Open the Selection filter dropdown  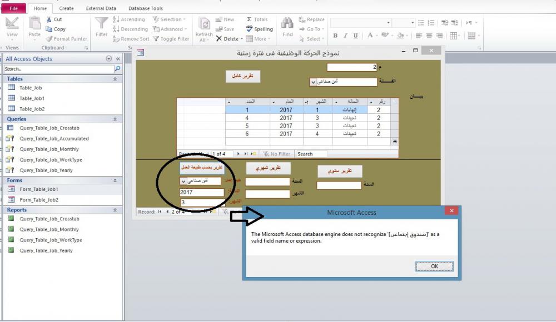click(x=170, y=19)
